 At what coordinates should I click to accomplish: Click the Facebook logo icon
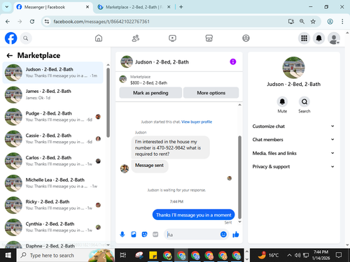pos(11,38)
